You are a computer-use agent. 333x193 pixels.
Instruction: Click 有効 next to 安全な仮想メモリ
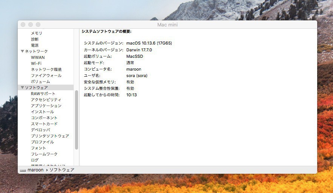coord(130,82)
